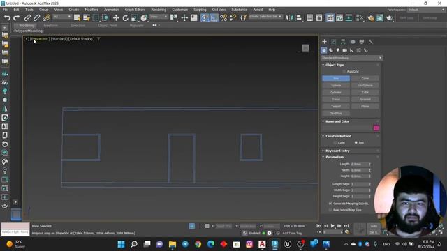Click the Cylinder primitive button

click(336, 93)
